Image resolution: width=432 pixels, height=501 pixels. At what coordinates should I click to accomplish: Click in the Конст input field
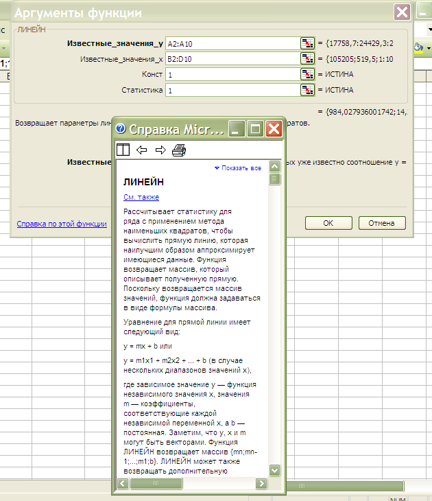tap(232, 75)
